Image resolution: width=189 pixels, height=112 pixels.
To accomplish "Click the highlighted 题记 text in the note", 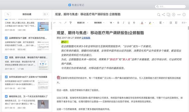I will [65, 42].
